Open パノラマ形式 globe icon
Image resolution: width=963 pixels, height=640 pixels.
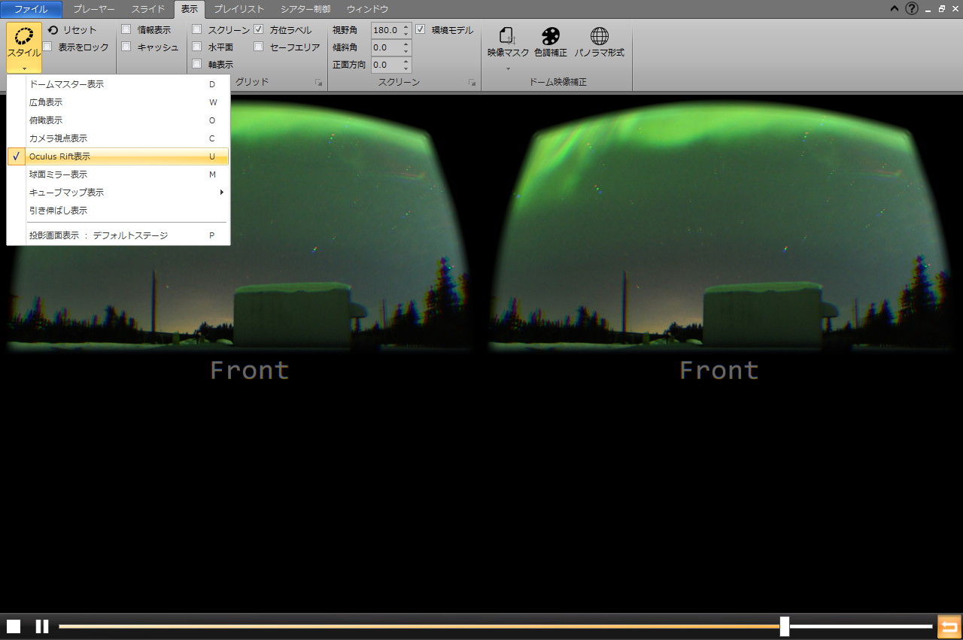coord(600,43)
